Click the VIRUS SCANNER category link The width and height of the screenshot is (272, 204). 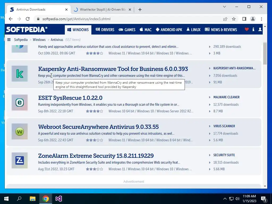(224, 126)
